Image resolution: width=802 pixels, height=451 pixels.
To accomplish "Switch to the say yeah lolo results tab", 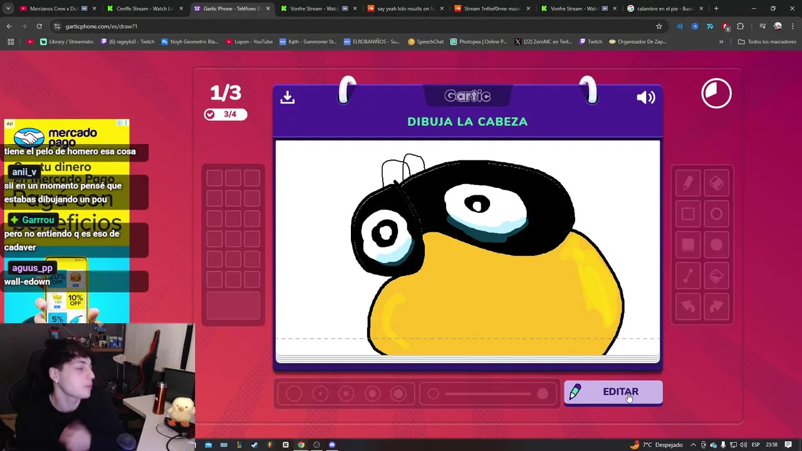I will coord(404,9).
